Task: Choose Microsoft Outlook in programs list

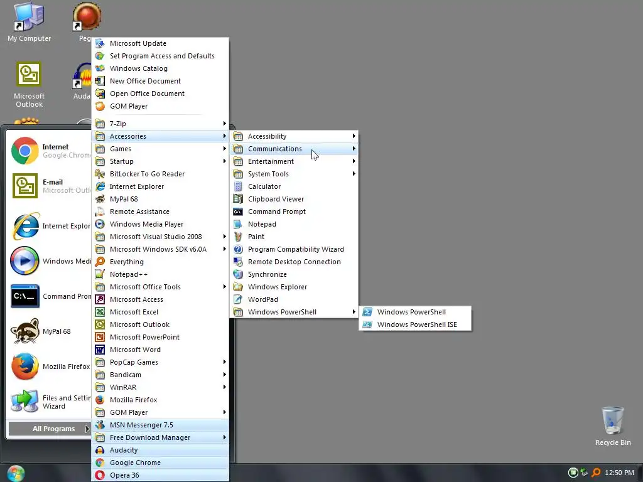Action: coord(160,324)
